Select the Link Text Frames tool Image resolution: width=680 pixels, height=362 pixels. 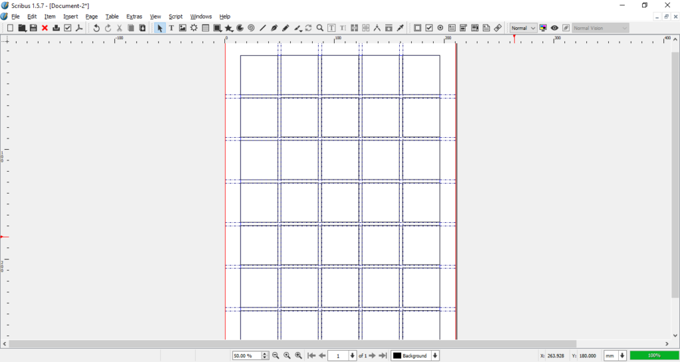[355, 28]
